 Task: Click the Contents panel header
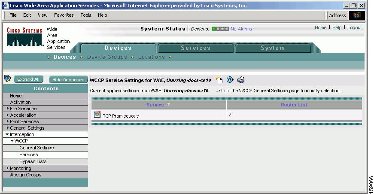point(46,88)
